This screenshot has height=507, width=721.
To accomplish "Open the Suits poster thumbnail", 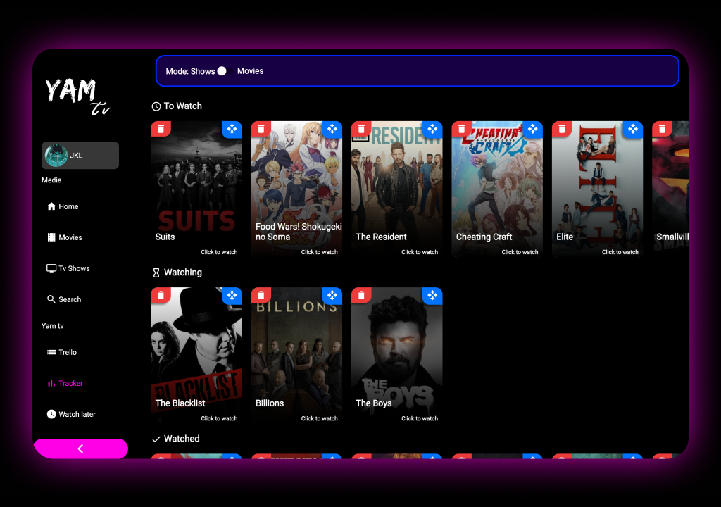I will (x=196, y=189).
